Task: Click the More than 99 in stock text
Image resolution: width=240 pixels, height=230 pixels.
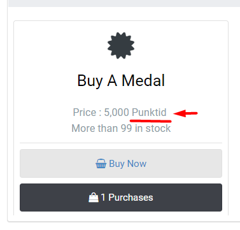Action: pyautogui.click(x=121, y=128)
